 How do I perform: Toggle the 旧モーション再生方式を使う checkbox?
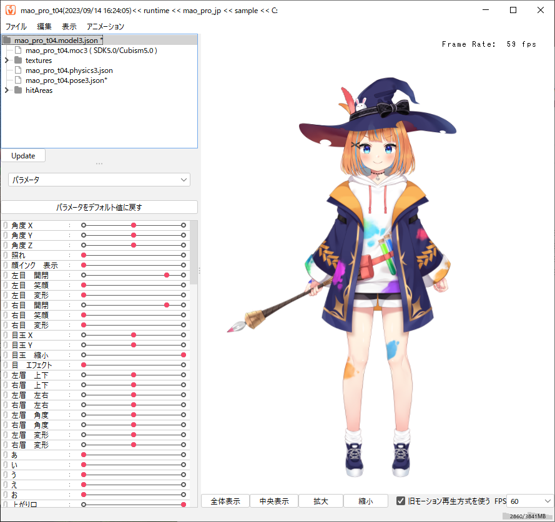[401, 501]
